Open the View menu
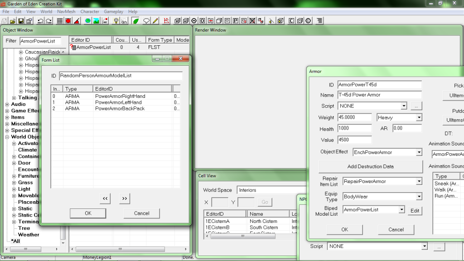Image resolution: width=464 pixels, height=261 pixels. click(x=31, y=11)
